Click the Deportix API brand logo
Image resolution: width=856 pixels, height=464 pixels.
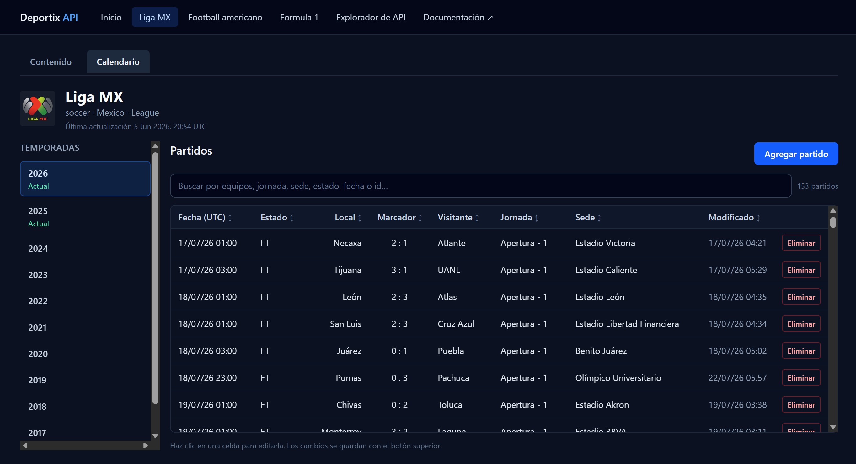click(x=49, y=17)
